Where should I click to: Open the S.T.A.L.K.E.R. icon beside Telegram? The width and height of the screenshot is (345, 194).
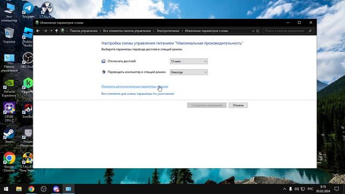47,10
